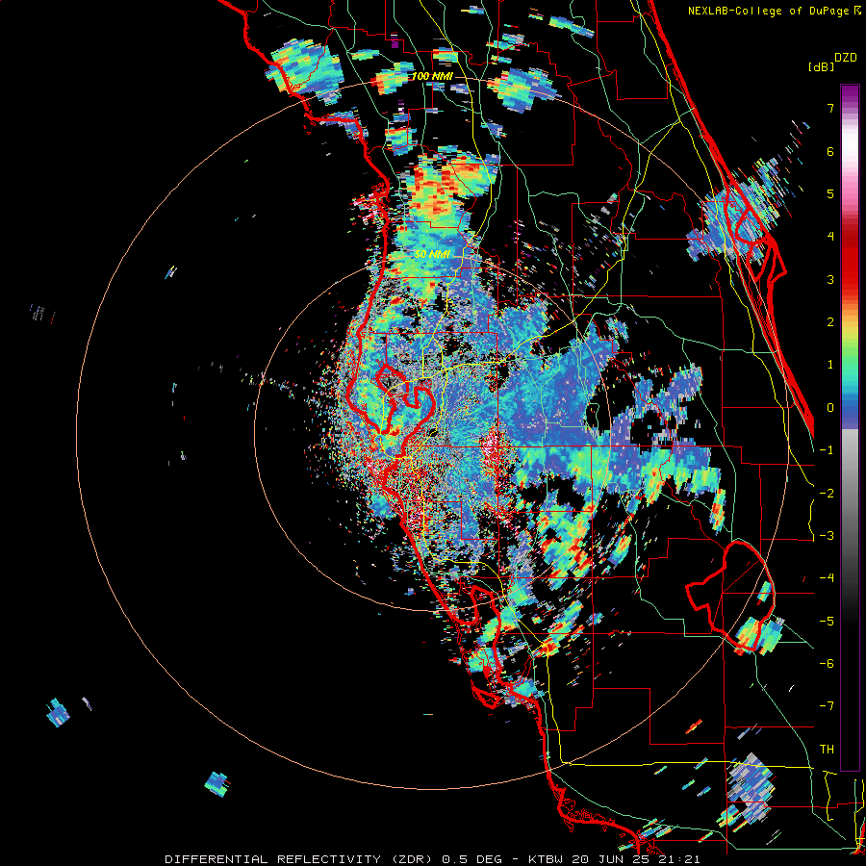Image resolution: width=866 pixels, height=866 pixels.
Task: Click the -7 tick label on color scale
Action: point(827,706)
